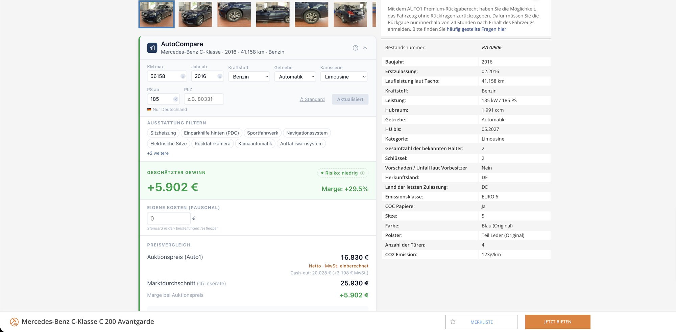Screen dimensions: 676x332
Task: Click the Marktdurchschnitt price 25.930 €
Action: pyautogui.click(x=354, y=283)
